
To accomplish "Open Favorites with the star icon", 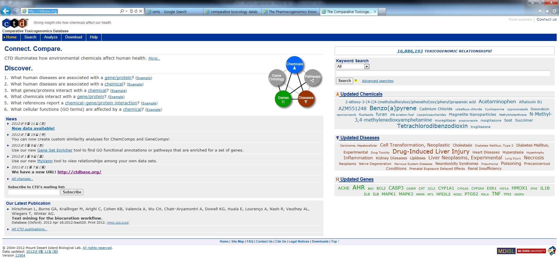I will tap(547, 11).
